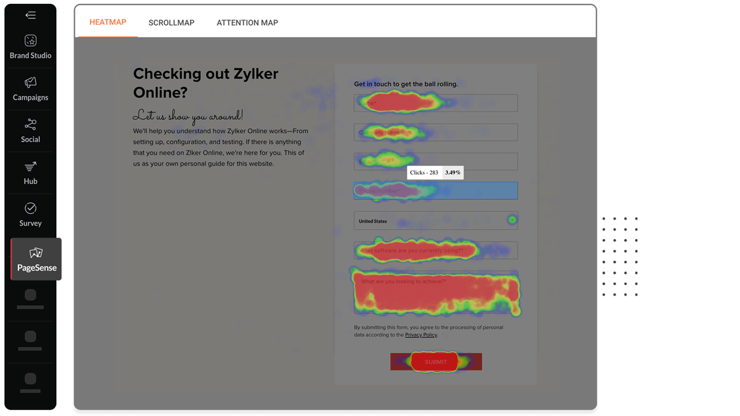Click the first placeholder icon below PageSense
The width and height of the screenshot is (740, 416).
pyautogui.click(x=30, y=295)
